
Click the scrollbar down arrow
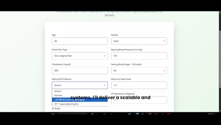point(220,111)
